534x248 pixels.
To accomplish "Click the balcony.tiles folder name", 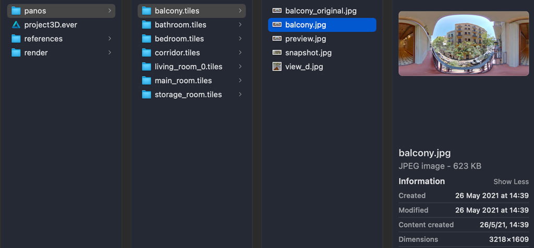I will pos(177,11).
